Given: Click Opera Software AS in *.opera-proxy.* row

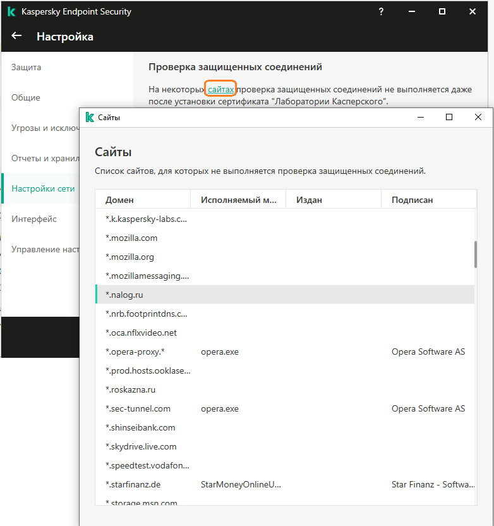Looking at the screenshot, I should click(x=428, y=352).
